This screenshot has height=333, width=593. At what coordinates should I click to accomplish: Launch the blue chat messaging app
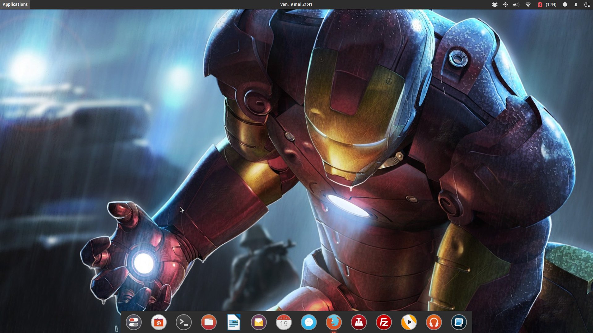(309, 323)
